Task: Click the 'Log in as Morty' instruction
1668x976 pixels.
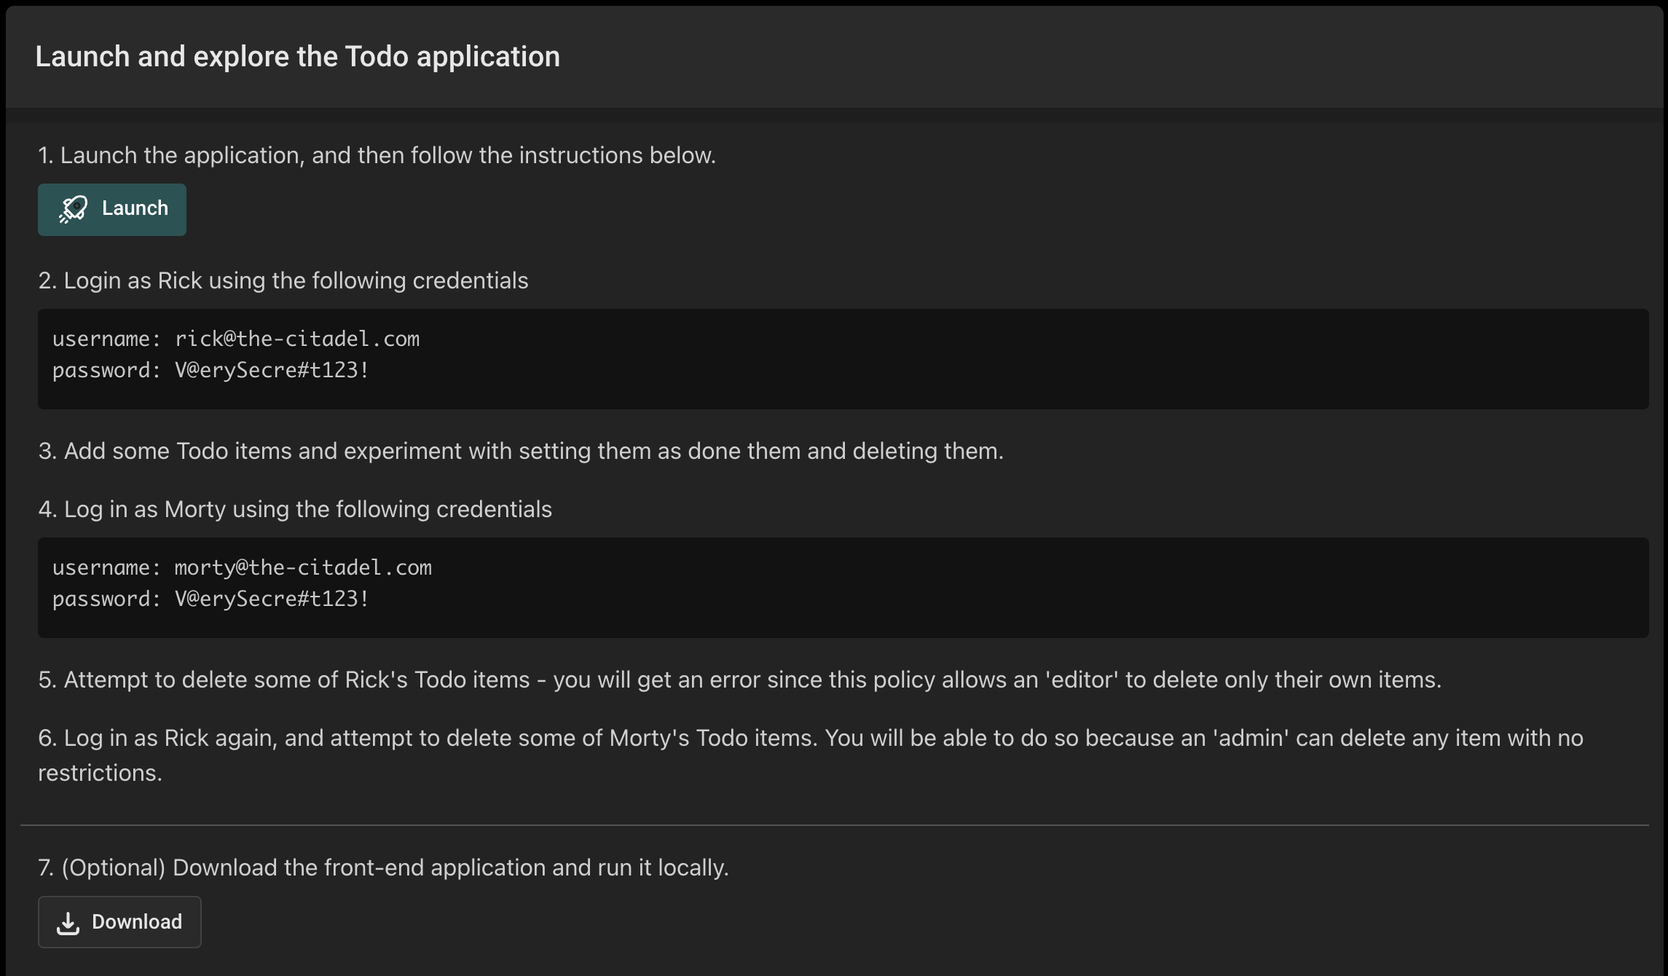Action: [295, 509]
